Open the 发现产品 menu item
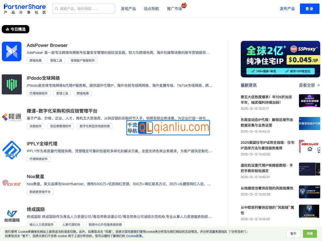 click(x=128, y=9)
